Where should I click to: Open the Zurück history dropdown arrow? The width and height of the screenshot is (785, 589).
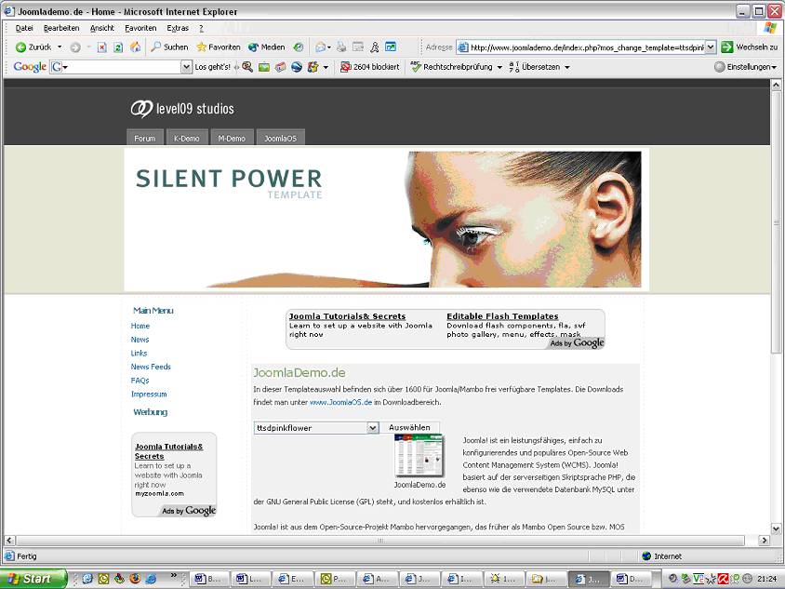(x=60, y=47)
